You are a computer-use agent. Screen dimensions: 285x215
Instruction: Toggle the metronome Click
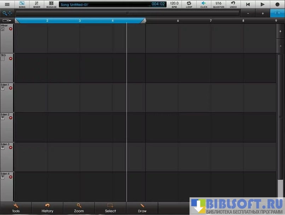[204, 5]
